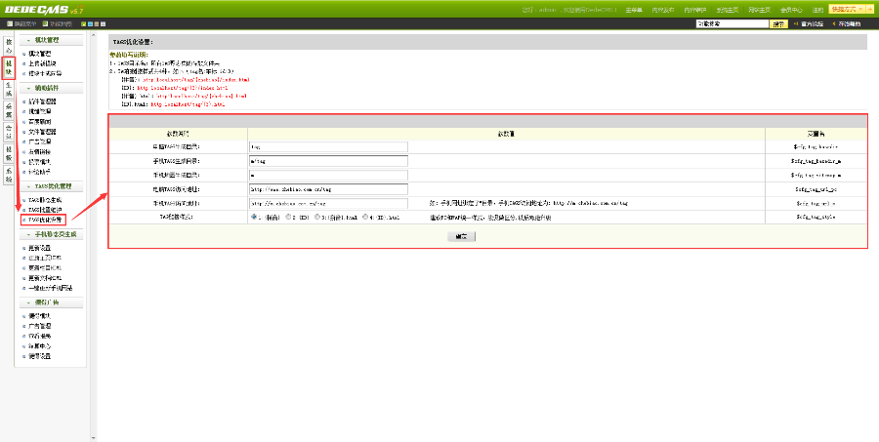Open 内容维护 in the top navigation
This screenshot has height=442, width=879.
pyautogui.click(x=695, y=10)
